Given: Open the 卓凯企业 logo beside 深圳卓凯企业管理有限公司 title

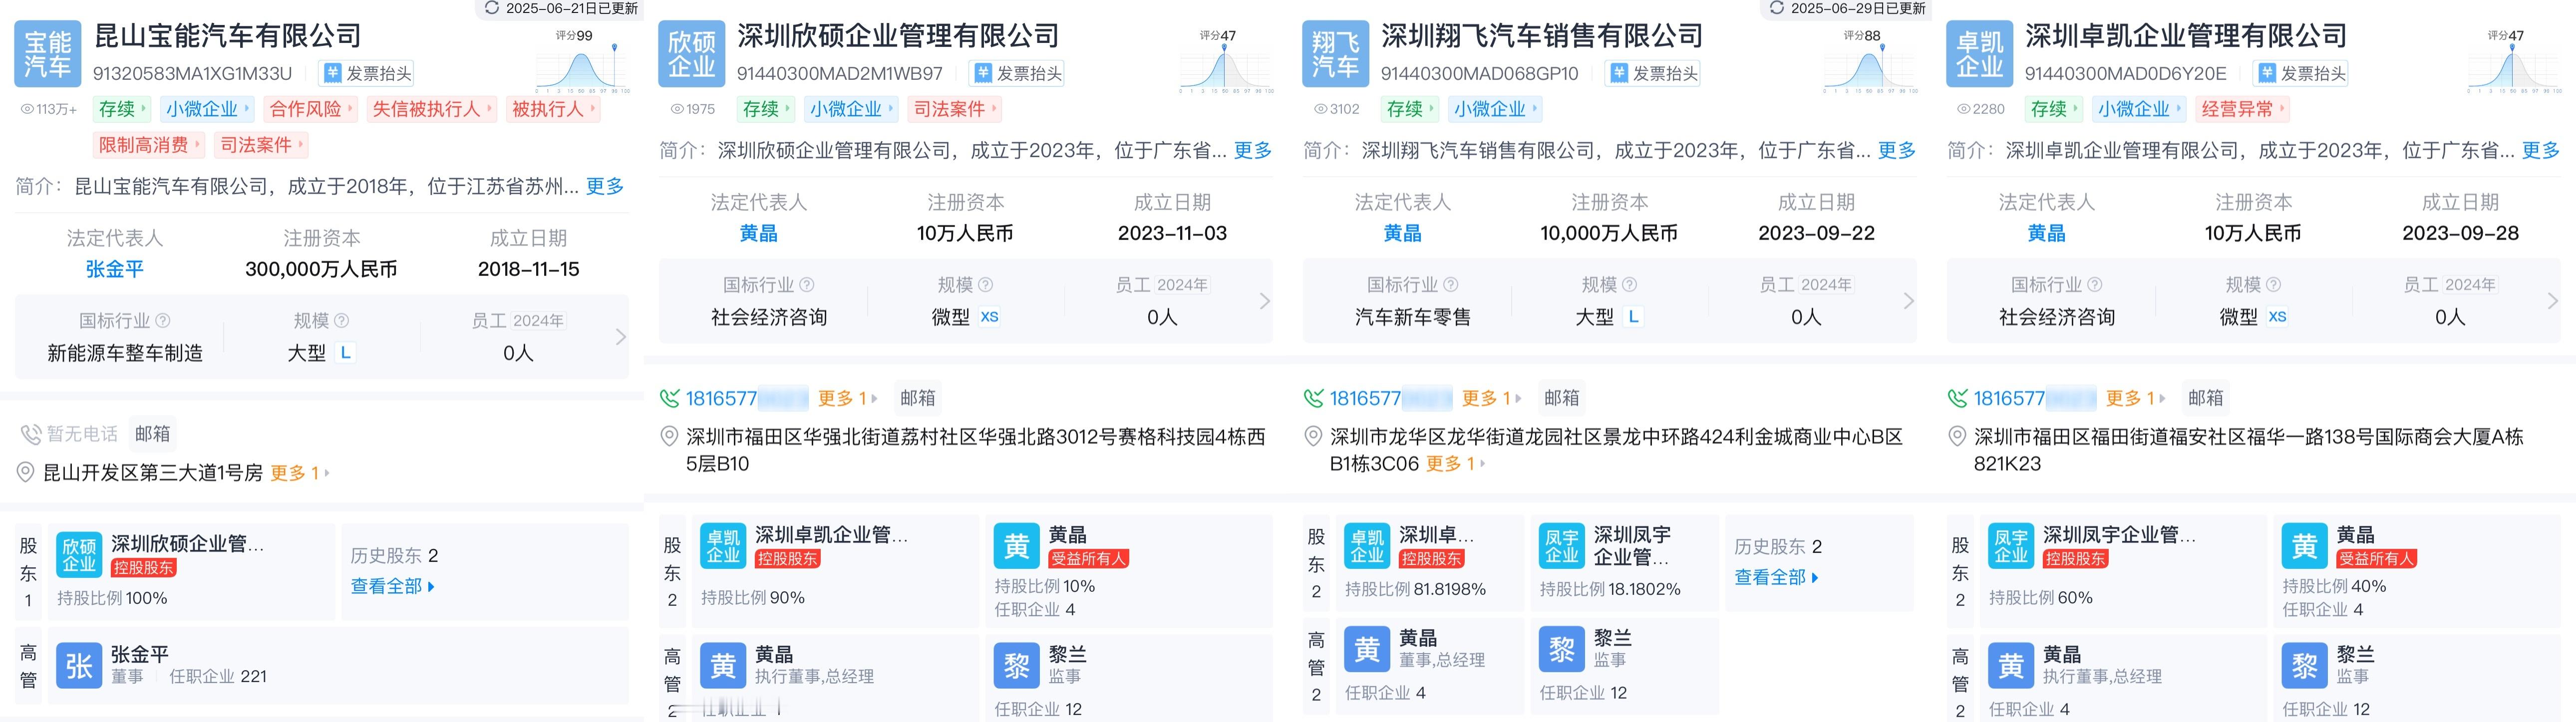Looking at the screenshot, I should coord(1979,54).
